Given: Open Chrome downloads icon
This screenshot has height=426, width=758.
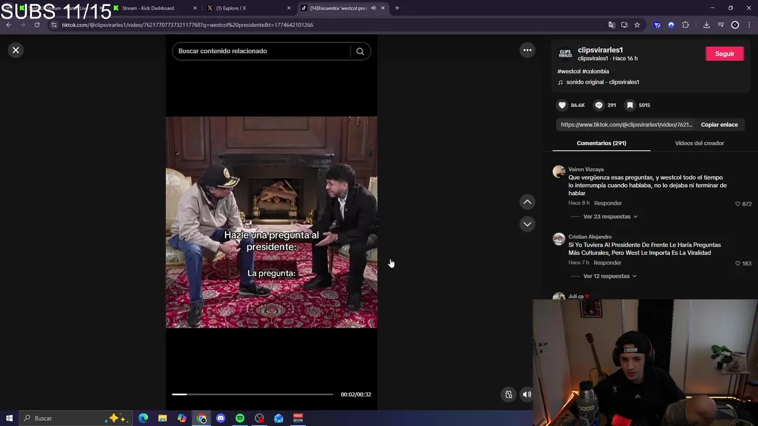Looking at the screenshot, I should pos(706,25).
